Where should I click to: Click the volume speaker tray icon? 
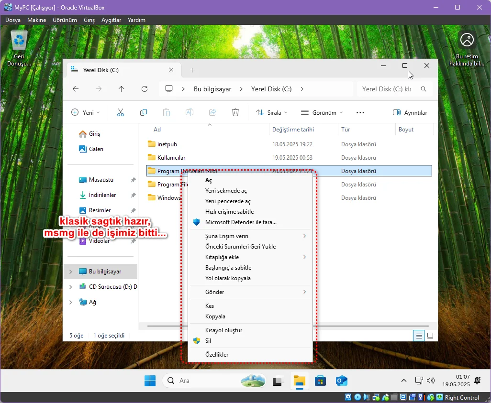(x=431, y=381)
